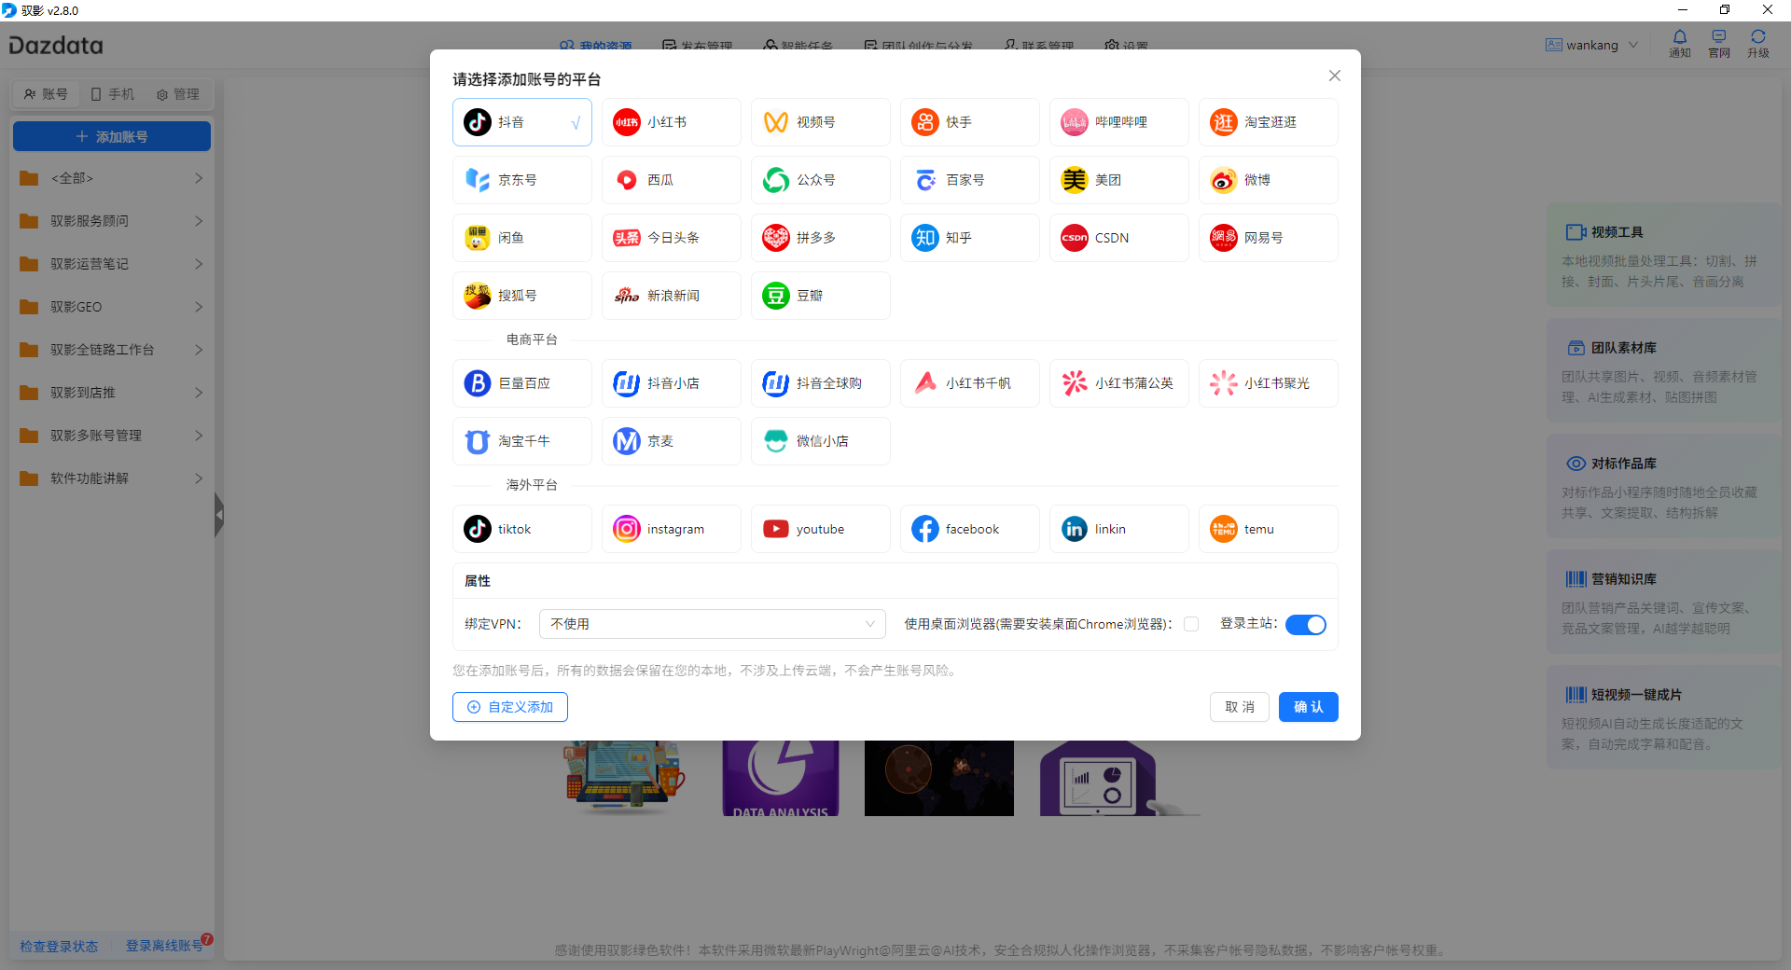Expand the 驭影GEO folder
The height and width of the screenshot is (970, 1791).
tap(112, 307)
